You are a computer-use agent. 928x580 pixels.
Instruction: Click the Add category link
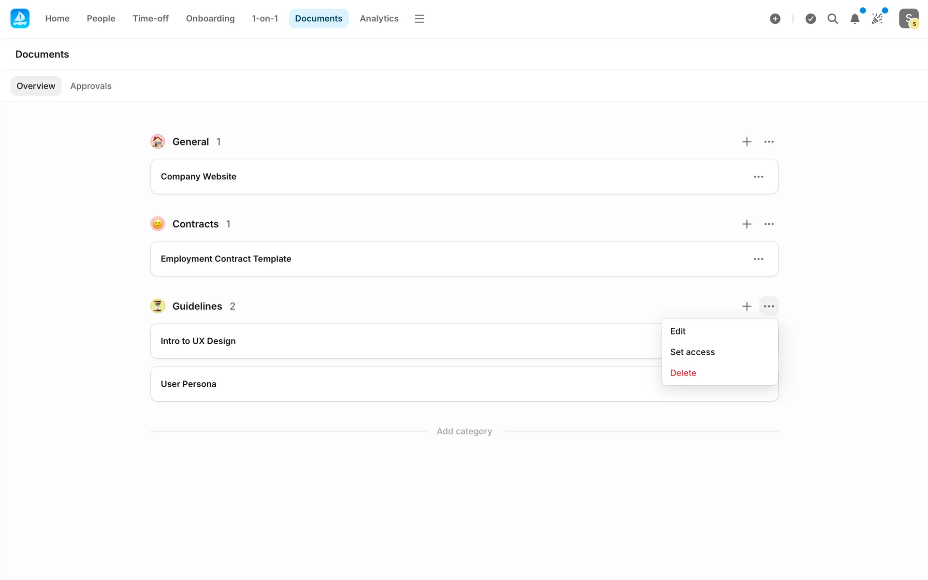tap(464, 431)
